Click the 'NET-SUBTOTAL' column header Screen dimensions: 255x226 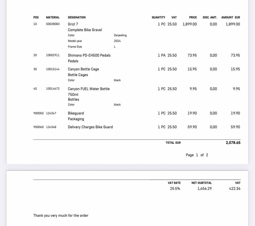pos(202,183)
